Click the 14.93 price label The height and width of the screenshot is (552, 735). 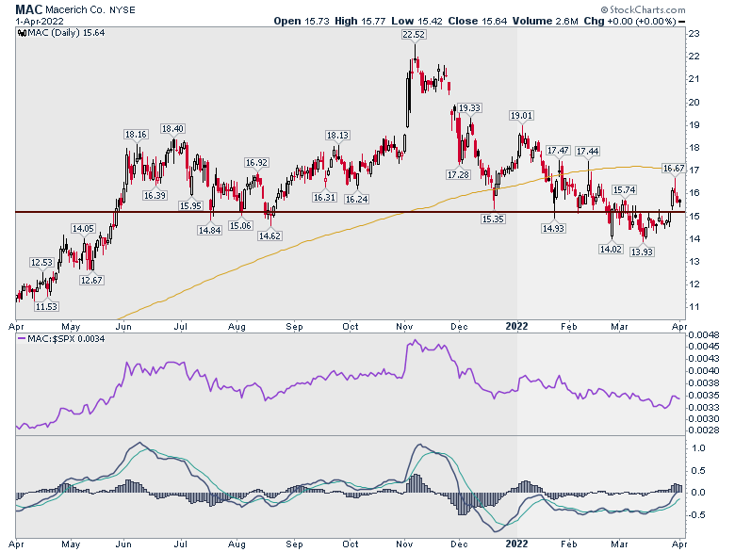coord(553,228)
